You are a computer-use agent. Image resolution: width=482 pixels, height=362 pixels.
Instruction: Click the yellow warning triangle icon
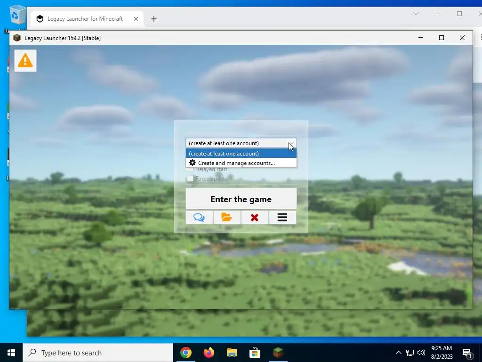point(25,61)
